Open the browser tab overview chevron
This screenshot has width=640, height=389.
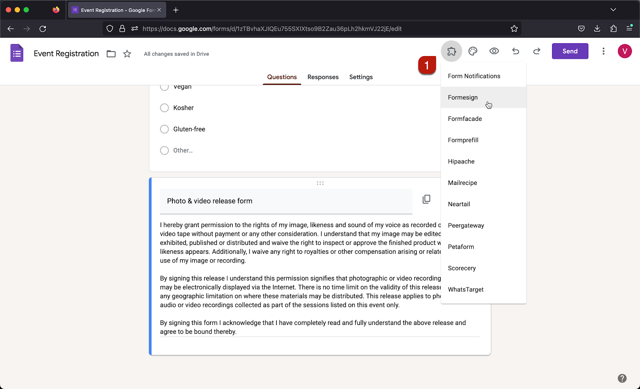pos(613,10)
